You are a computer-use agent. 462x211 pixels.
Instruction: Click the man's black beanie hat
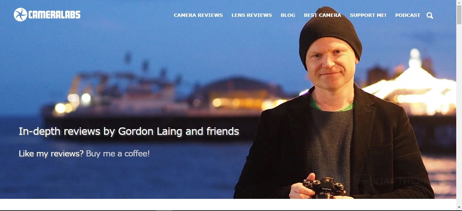pyautogui.click(x=330, y=35)
